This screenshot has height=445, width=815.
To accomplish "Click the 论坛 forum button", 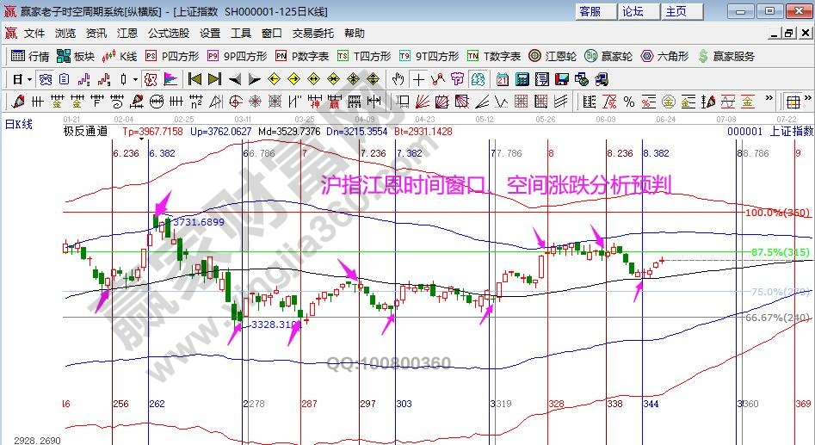I will [x=633, y=11].
